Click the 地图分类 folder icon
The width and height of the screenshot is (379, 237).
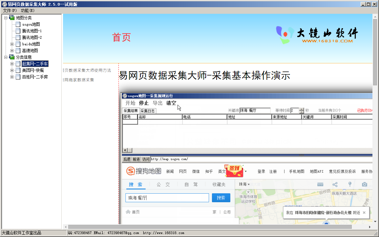coord(12,18)
